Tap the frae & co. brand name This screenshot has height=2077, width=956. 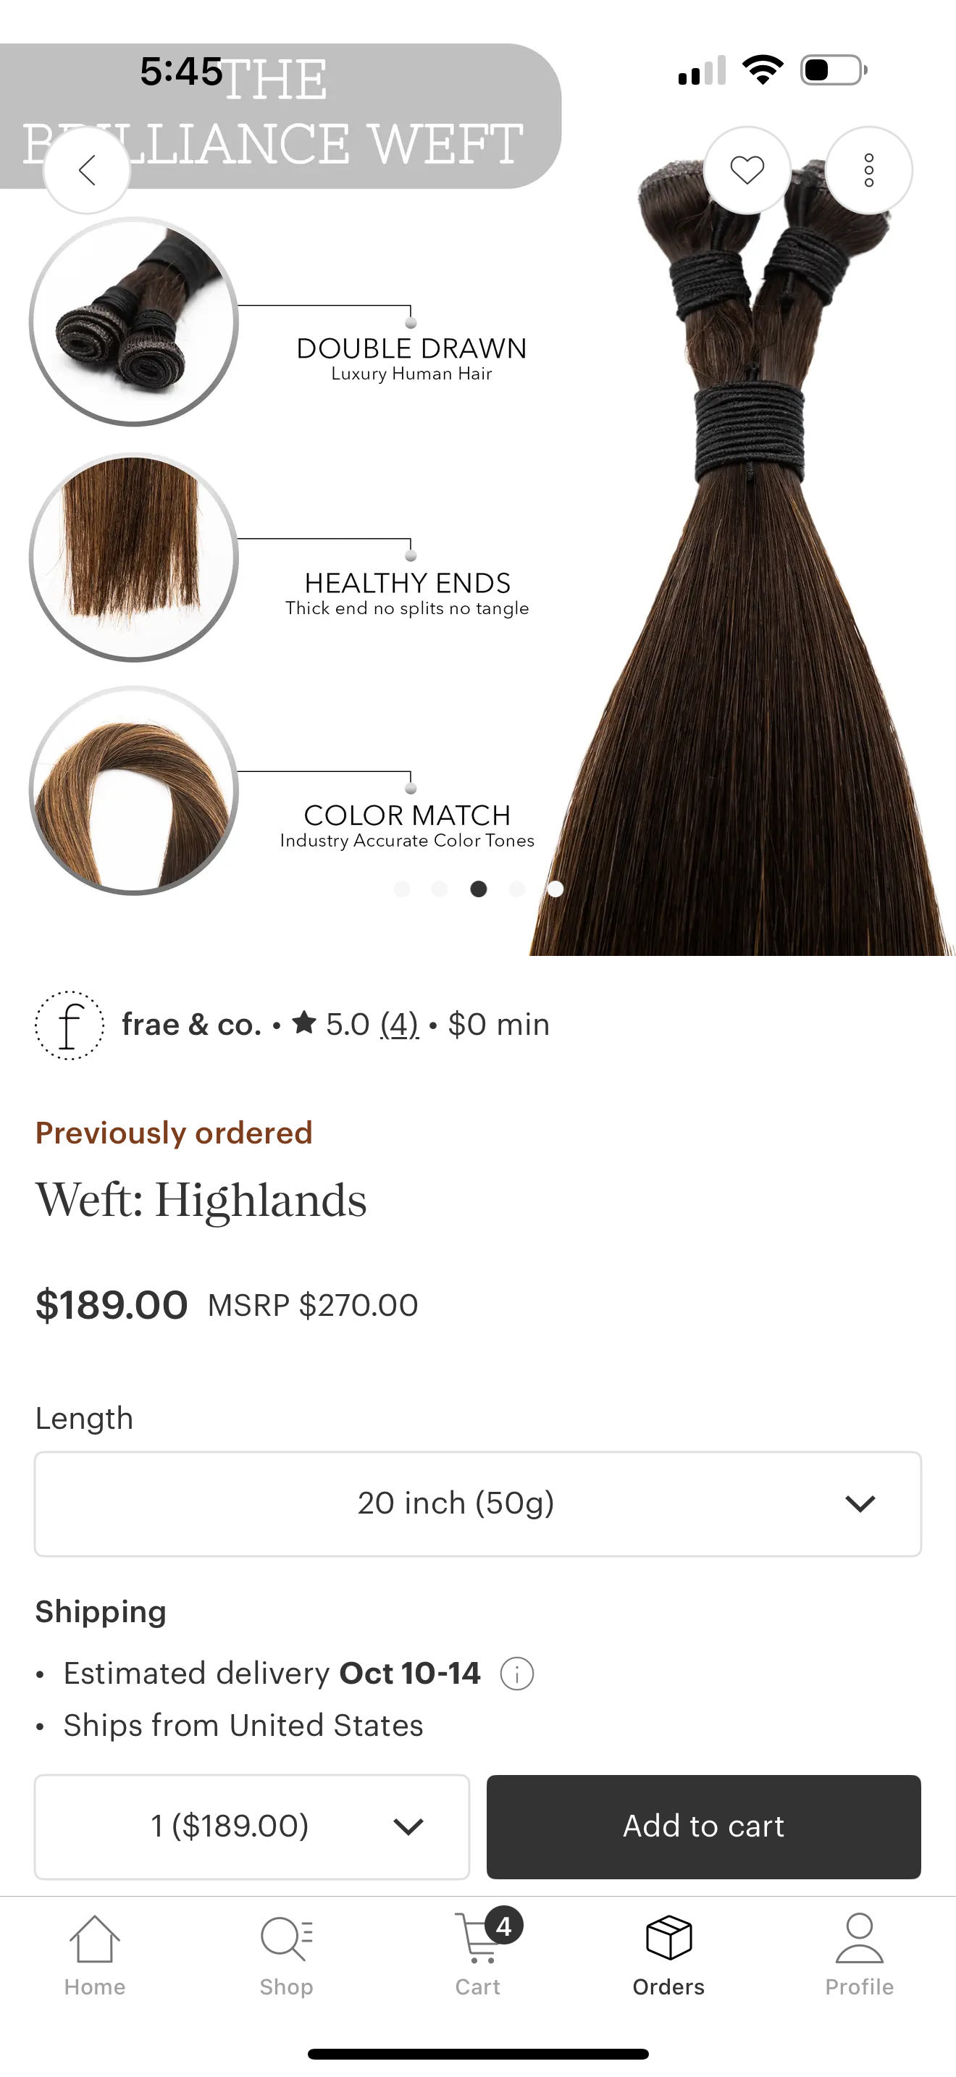pyautogui.click(x=192, y=1025)
